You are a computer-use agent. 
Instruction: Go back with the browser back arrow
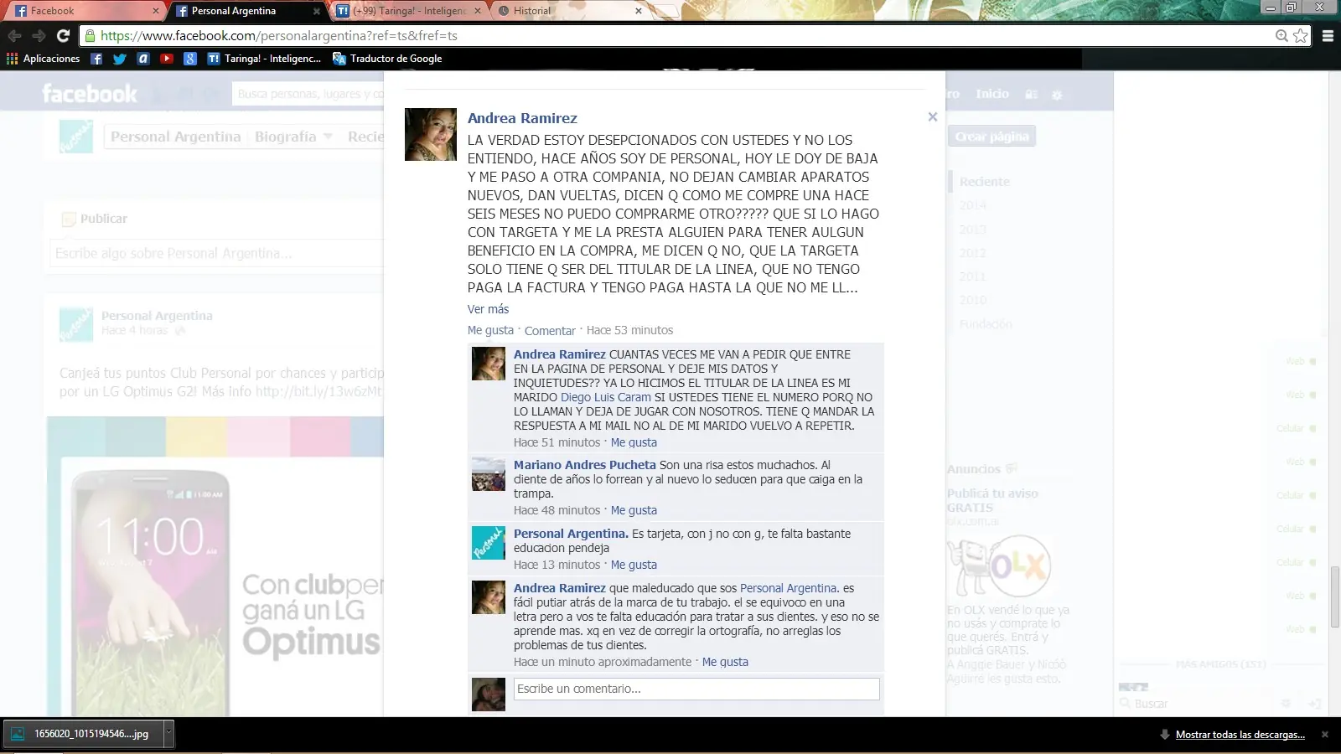tap(14, 36)
